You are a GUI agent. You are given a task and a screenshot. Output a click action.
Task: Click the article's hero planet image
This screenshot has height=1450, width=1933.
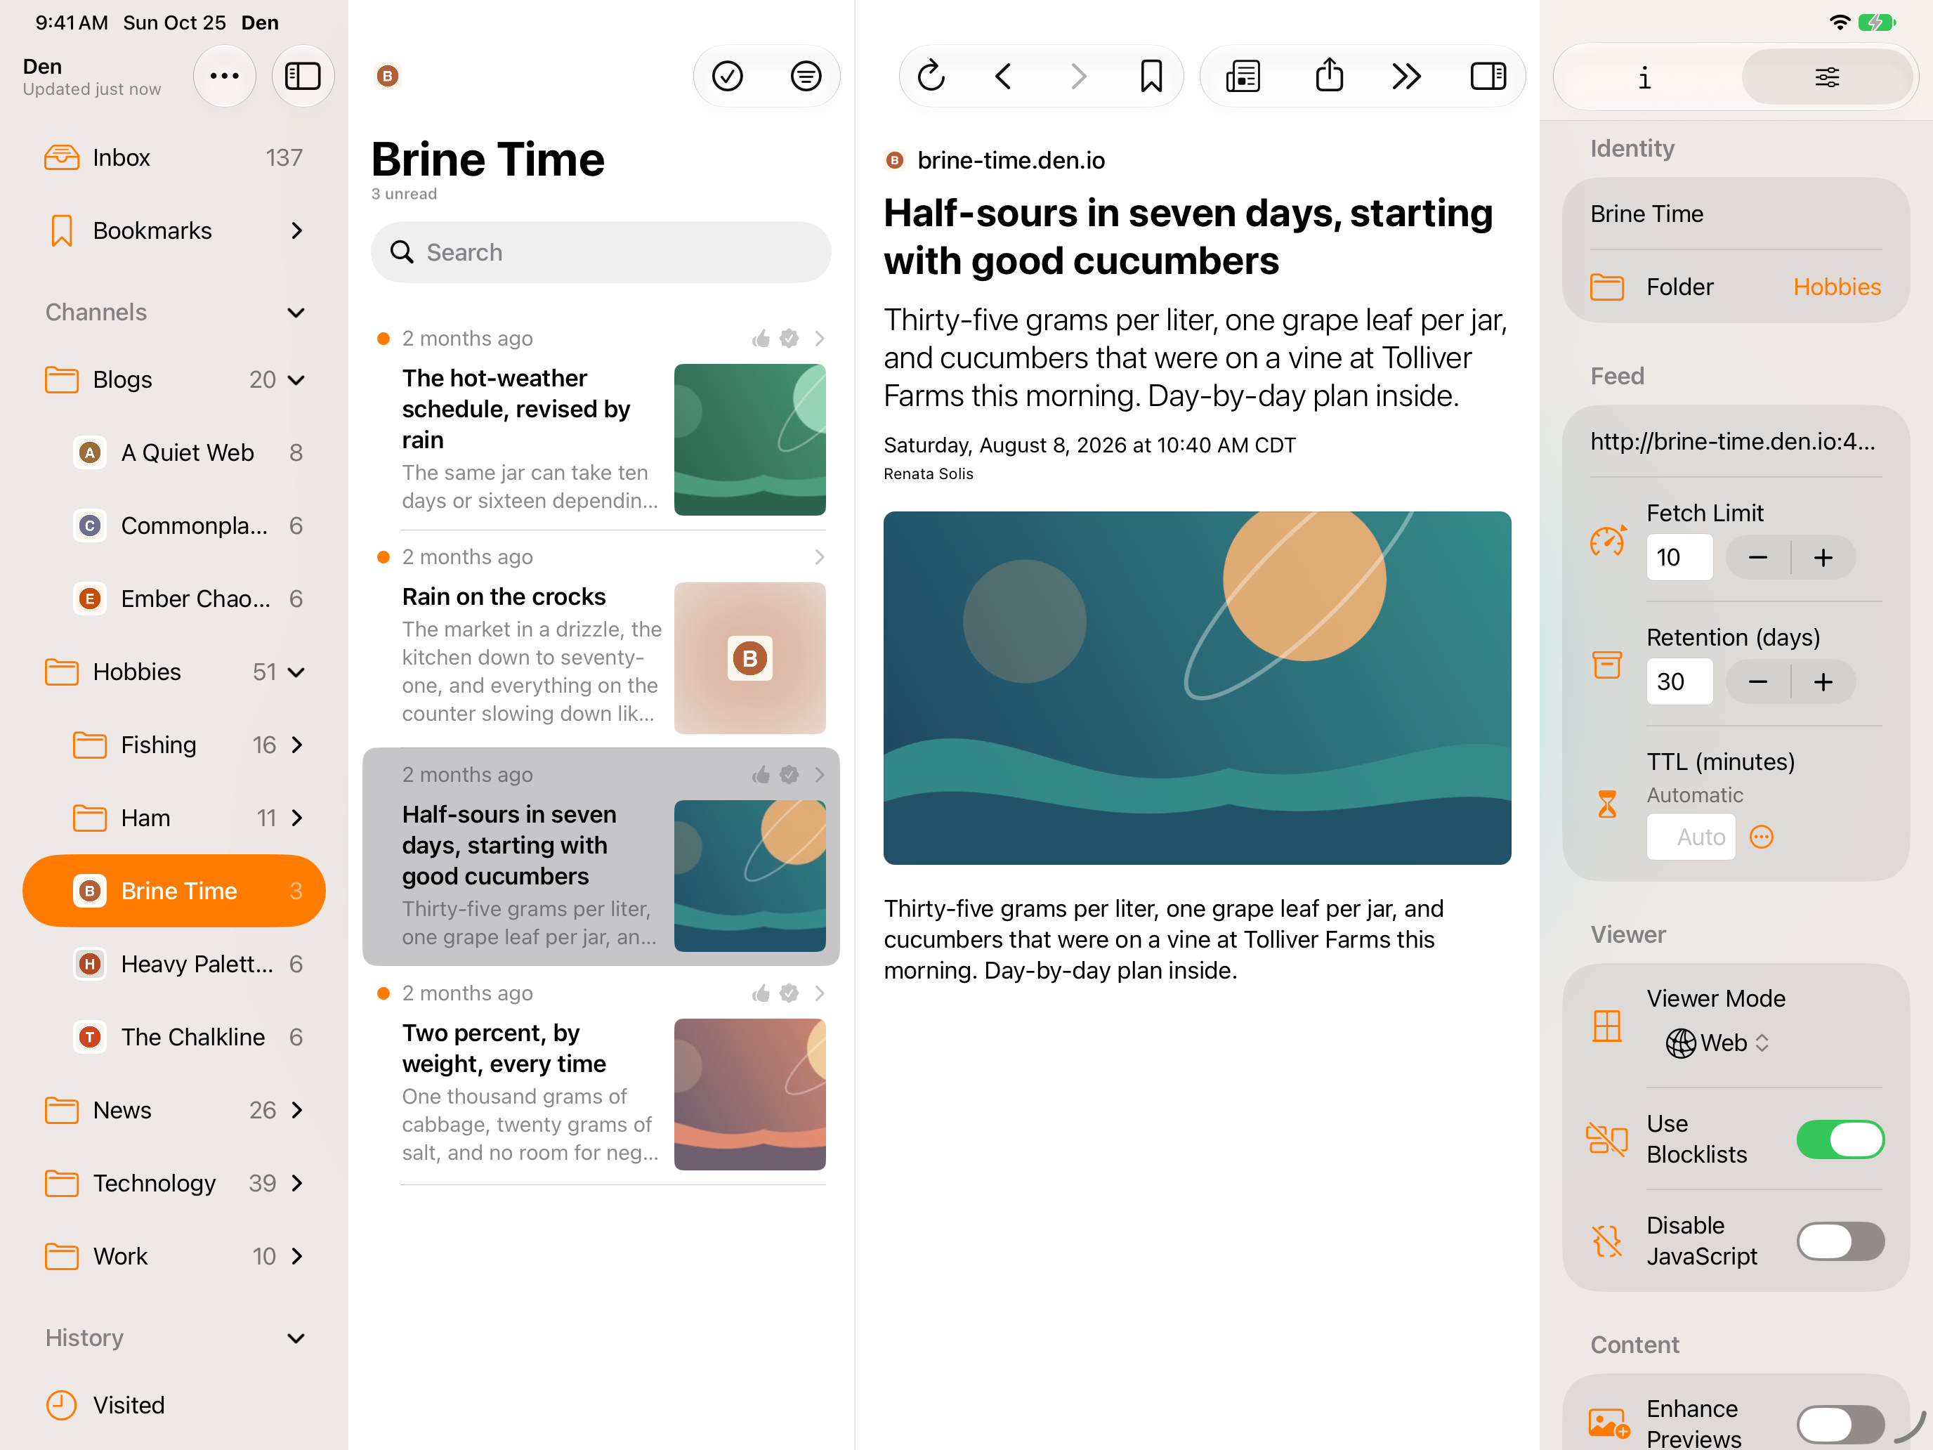(x=1196, y=688)
